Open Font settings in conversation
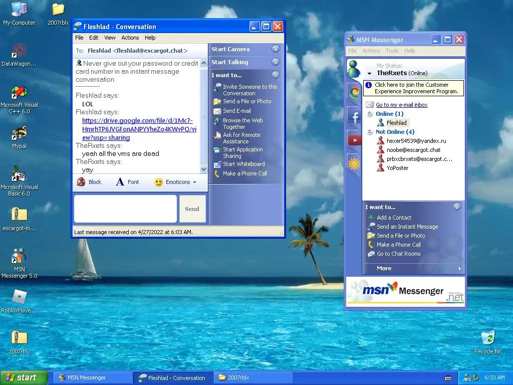This screenshot has width=513, height=385. (127, 182)
